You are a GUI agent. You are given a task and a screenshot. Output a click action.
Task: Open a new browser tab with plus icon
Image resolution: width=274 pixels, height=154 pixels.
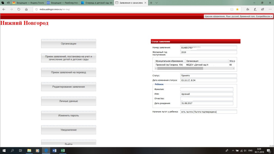(x=151, y=3)
